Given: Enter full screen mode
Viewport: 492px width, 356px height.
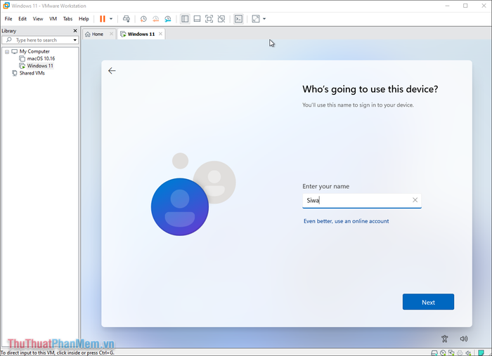Looking at the screenshot, I should [209, 19].
